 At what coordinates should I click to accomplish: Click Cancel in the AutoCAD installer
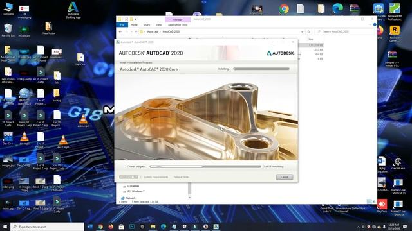285,177
